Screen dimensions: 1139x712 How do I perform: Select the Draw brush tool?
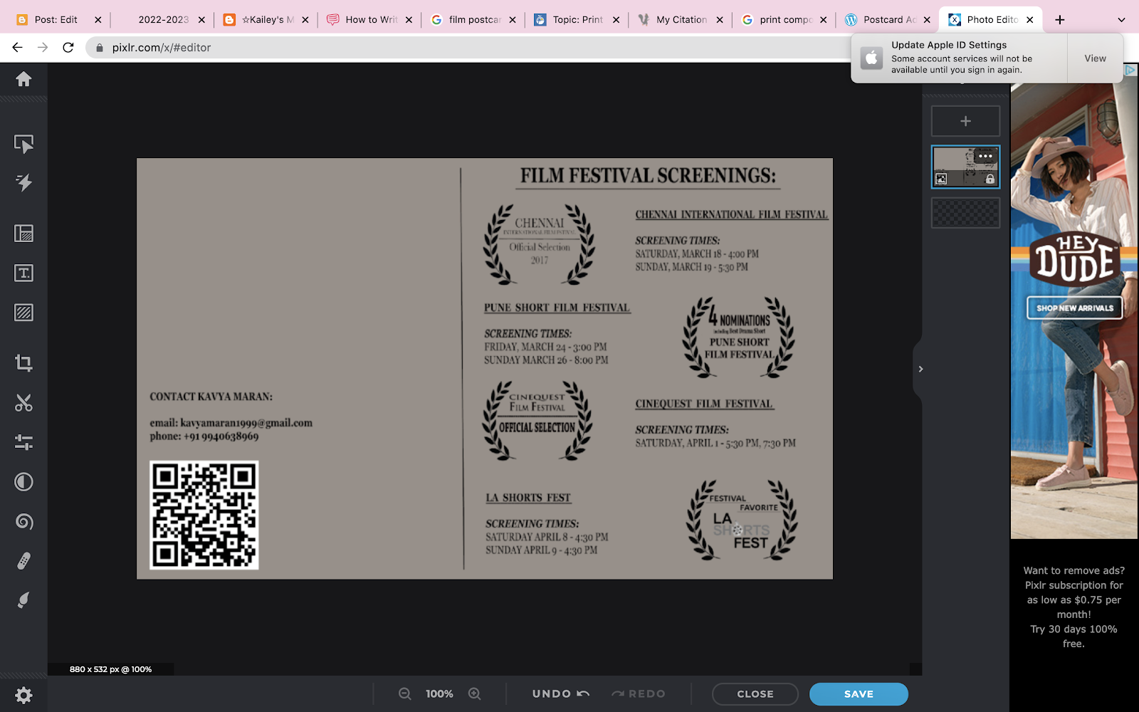tap(23, 600)
